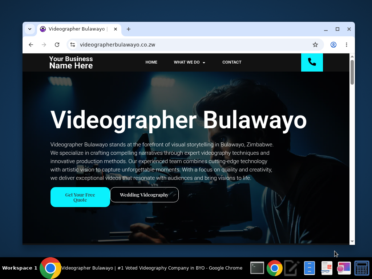Image resolution: width=372 pixels, height=279 pixels.
Task: Open the calculator taskbar icon
Action: [x=361, y=268]
